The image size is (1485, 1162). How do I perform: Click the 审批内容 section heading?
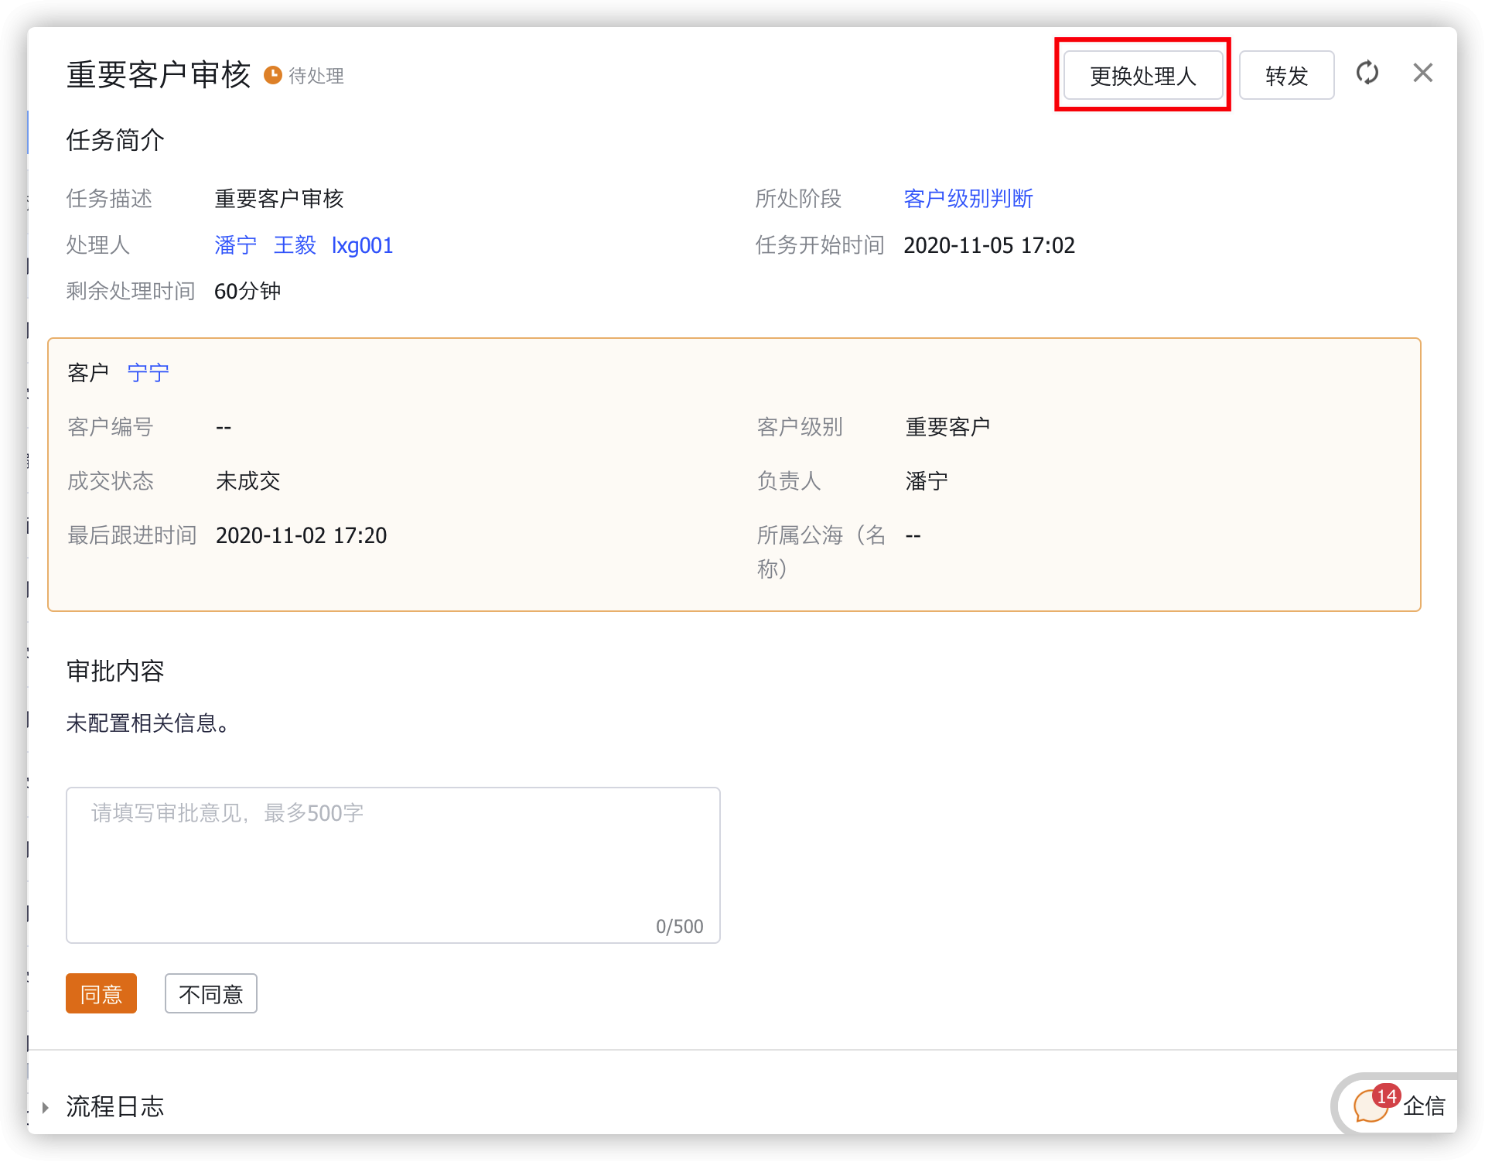pyautogui.click(x=115, y=671)
